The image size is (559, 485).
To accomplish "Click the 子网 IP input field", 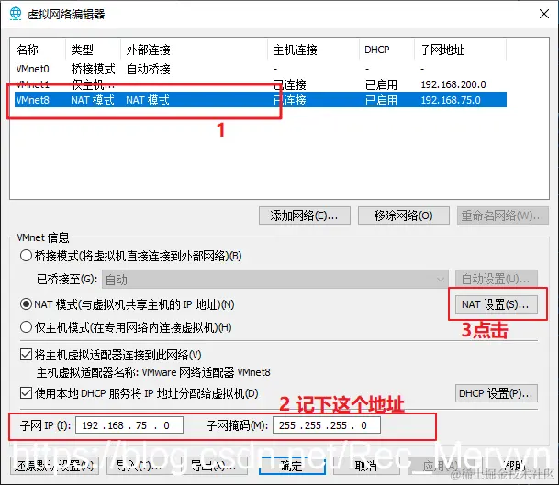I will coord(129,425).
